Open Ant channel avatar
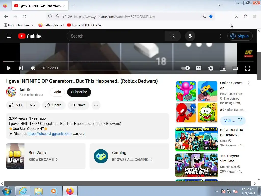261x196 pixels. click(11, 92)
